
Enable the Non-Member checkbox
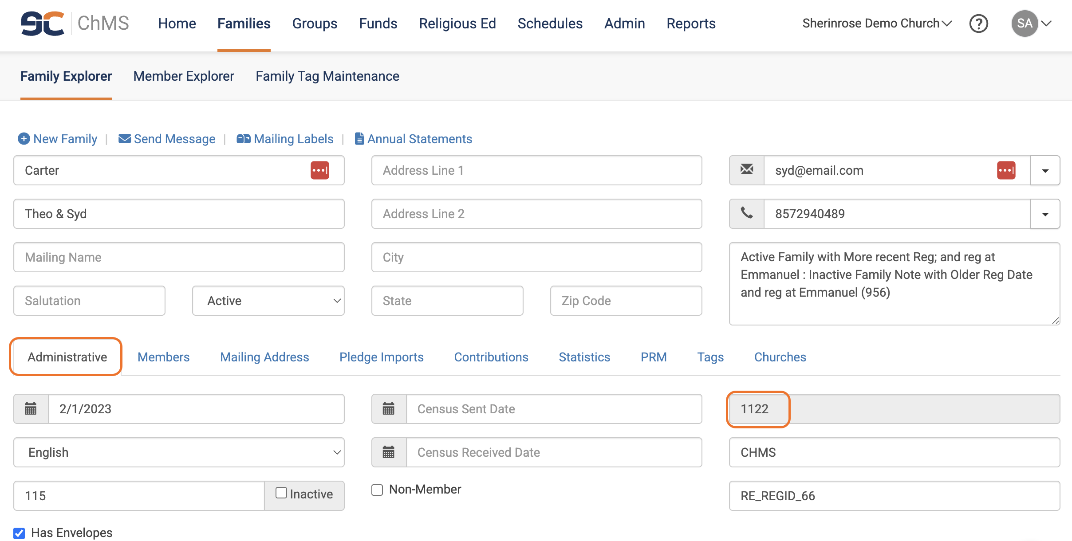pos(377,490)
